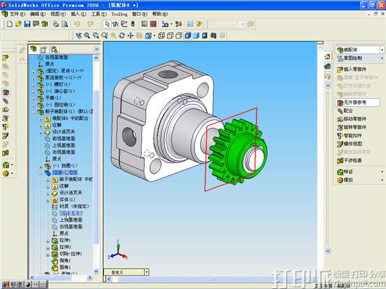Click the Rebuild traffic light icon
Viewport: 386px width, 289px height.
coord(133,24)
